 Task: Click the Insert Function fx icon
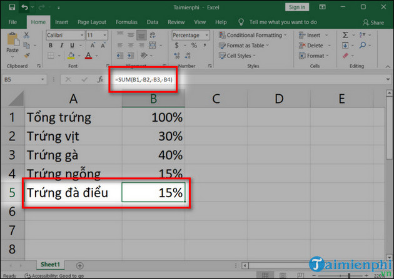100,80
